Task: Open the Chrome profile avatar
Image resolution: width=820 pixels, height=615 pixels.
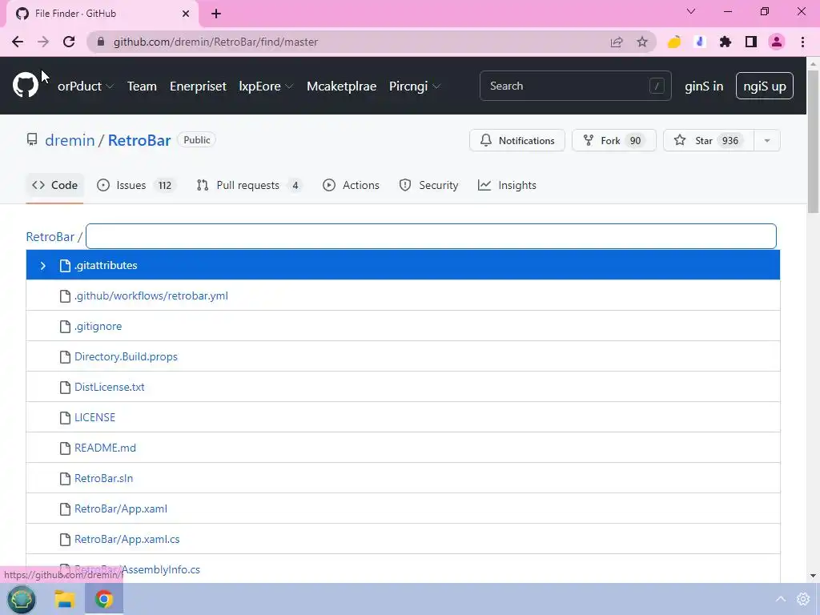Action: tap(777, 42)
